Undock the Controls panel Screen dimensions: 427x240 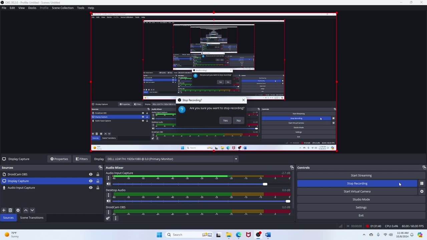[424, 168]
